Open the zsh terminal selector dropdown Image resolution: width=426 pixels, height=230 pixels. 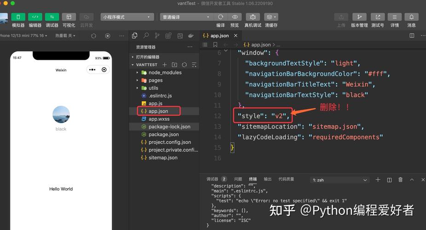pos(340,180)
